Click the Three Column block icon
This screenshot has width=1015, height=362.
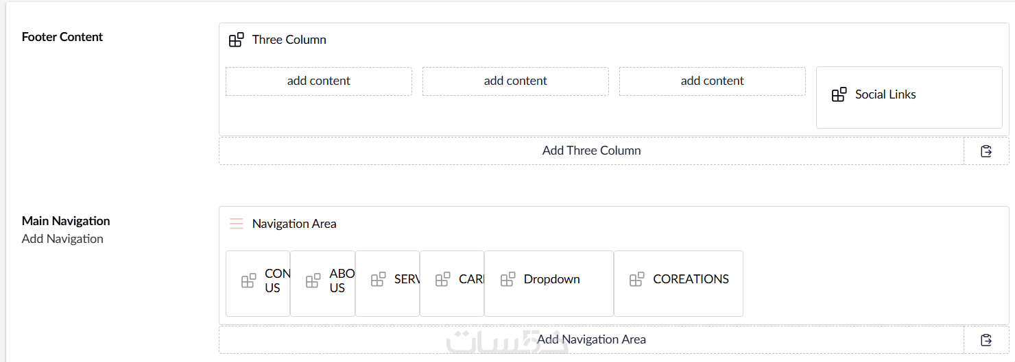point(236,40)
